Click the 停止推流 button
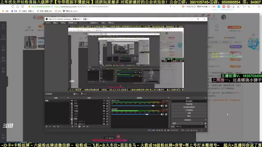This screenshot has height=147, width=262. [189, 101]
